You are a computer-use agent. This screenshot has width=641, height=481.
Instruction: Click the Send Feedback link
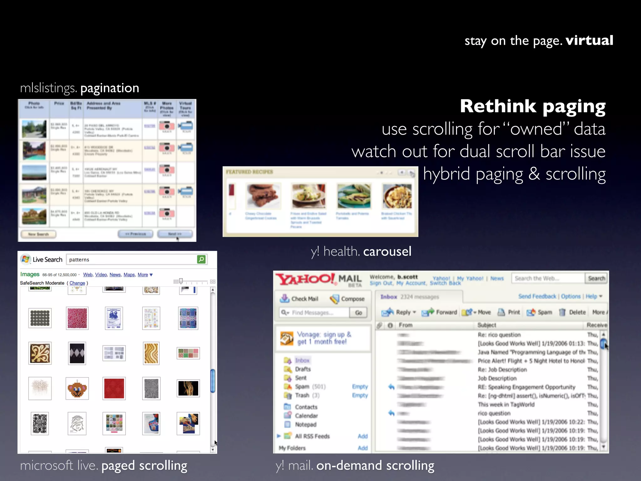[x=537, y=296]
